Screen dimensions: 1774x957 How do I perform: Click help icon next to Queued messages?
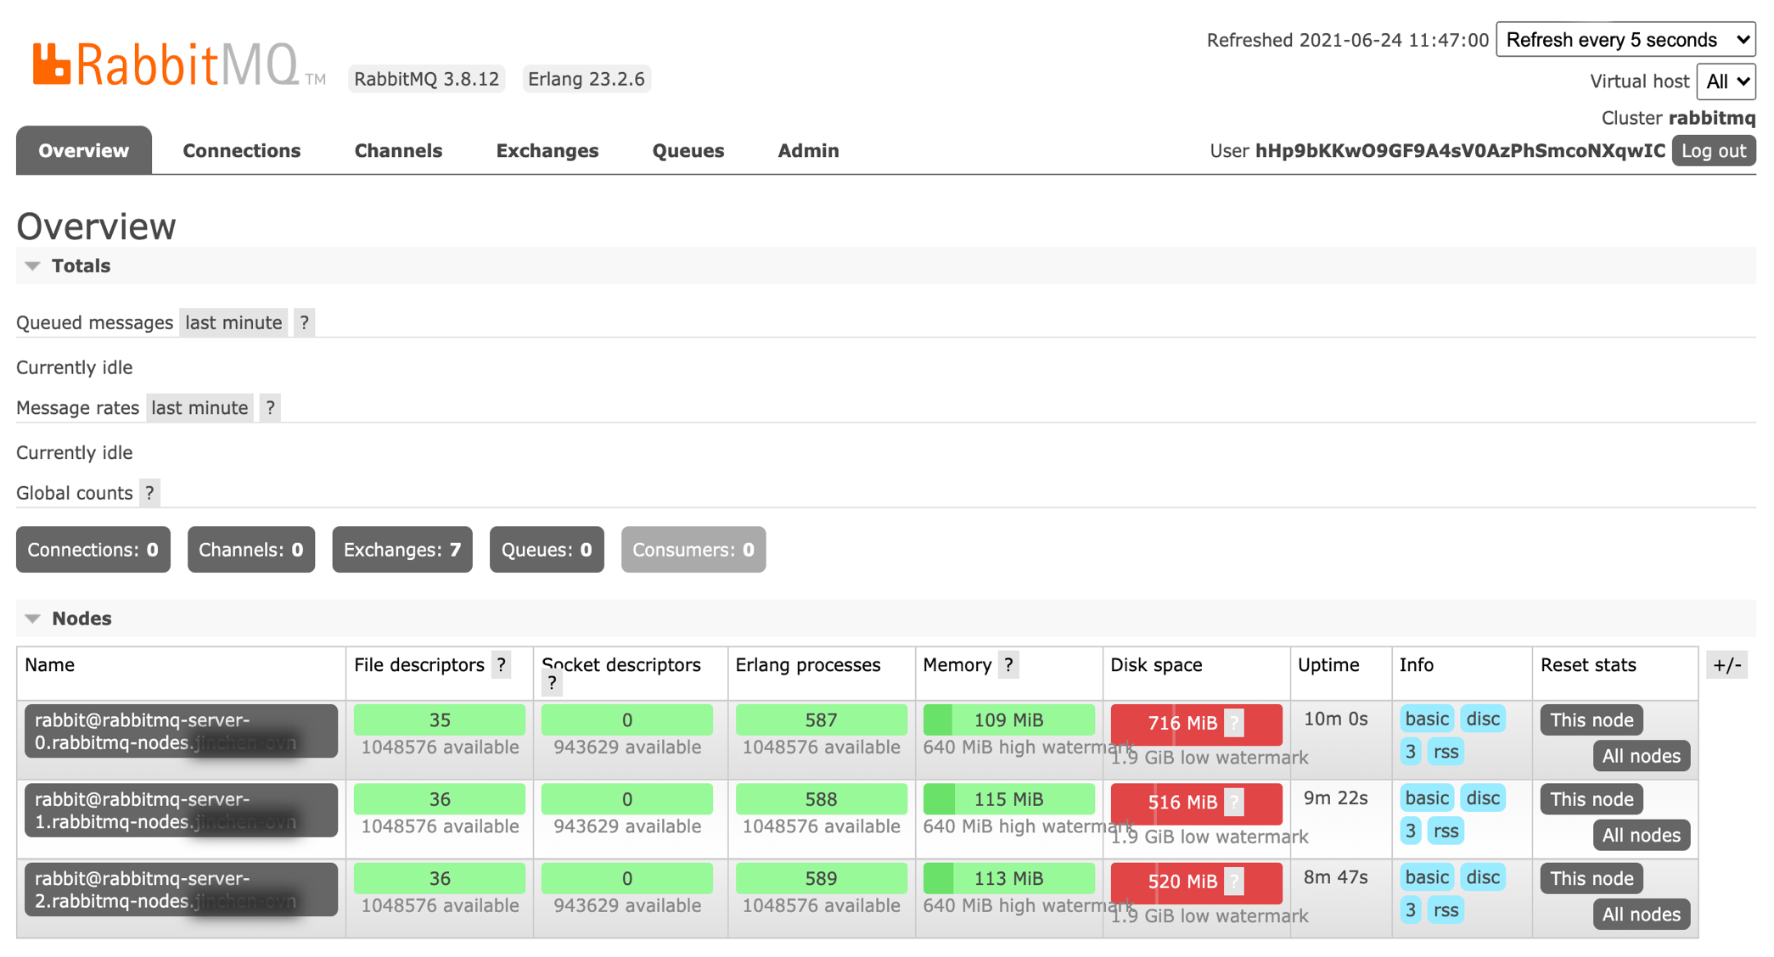(x=304, y=322)
